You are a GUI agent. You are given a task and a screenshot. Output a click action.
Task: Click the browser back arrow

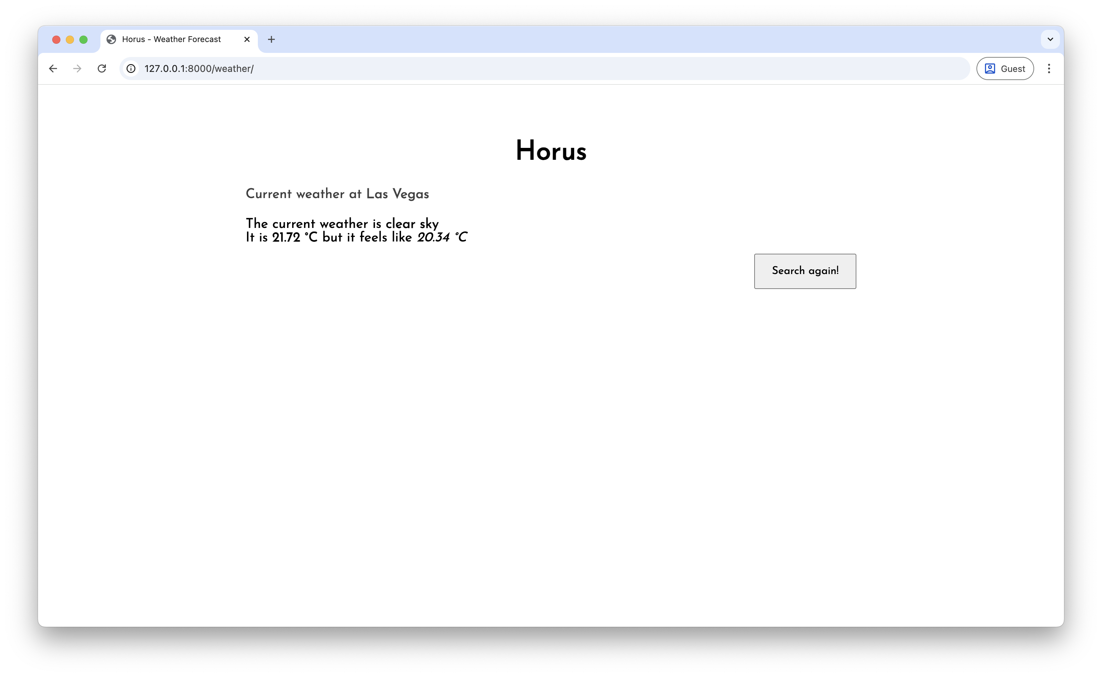(53, 69)
